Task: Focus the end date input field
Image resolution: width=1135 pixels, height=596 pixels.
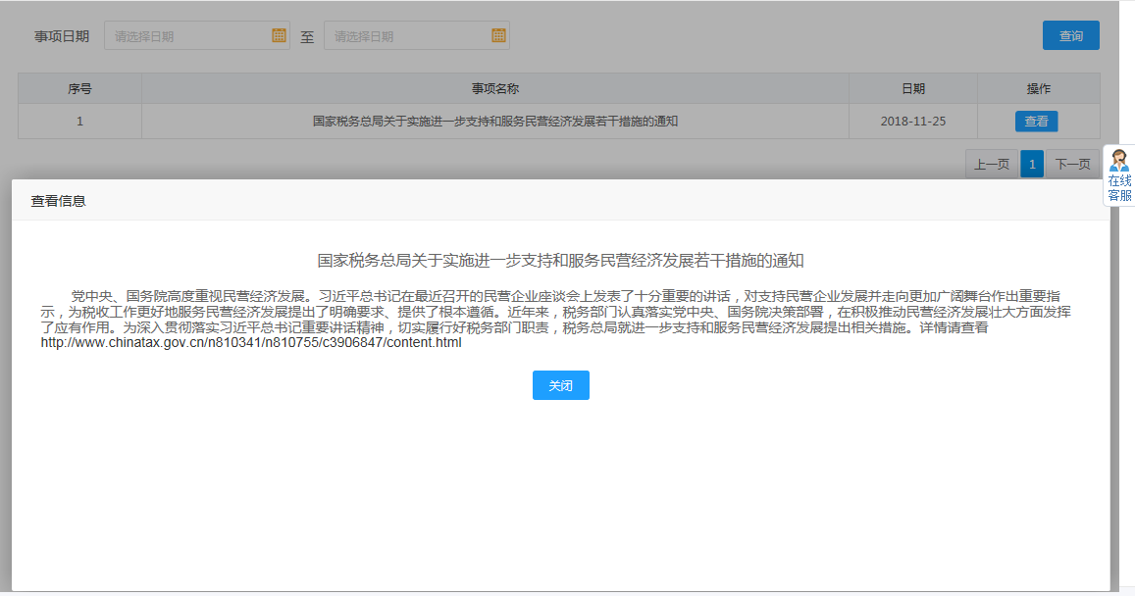Action: tap(408, 36)
